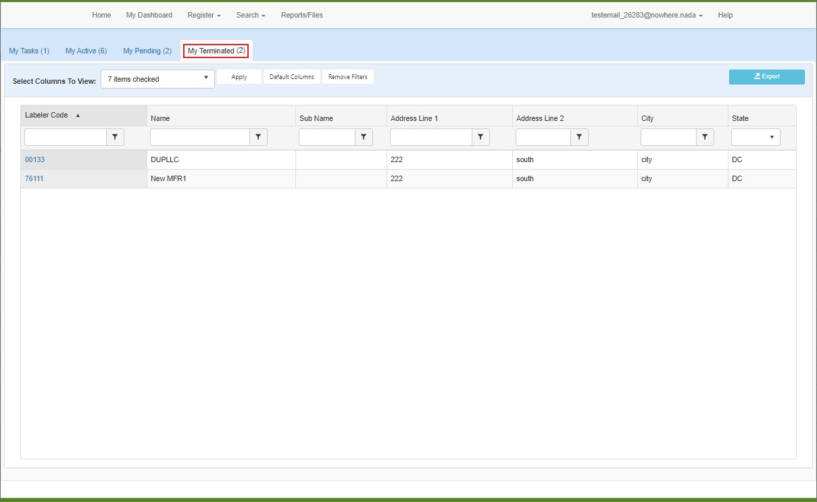Switch to the My Active tab
This screenshot has width=817, height=502.
click(86, 51)
